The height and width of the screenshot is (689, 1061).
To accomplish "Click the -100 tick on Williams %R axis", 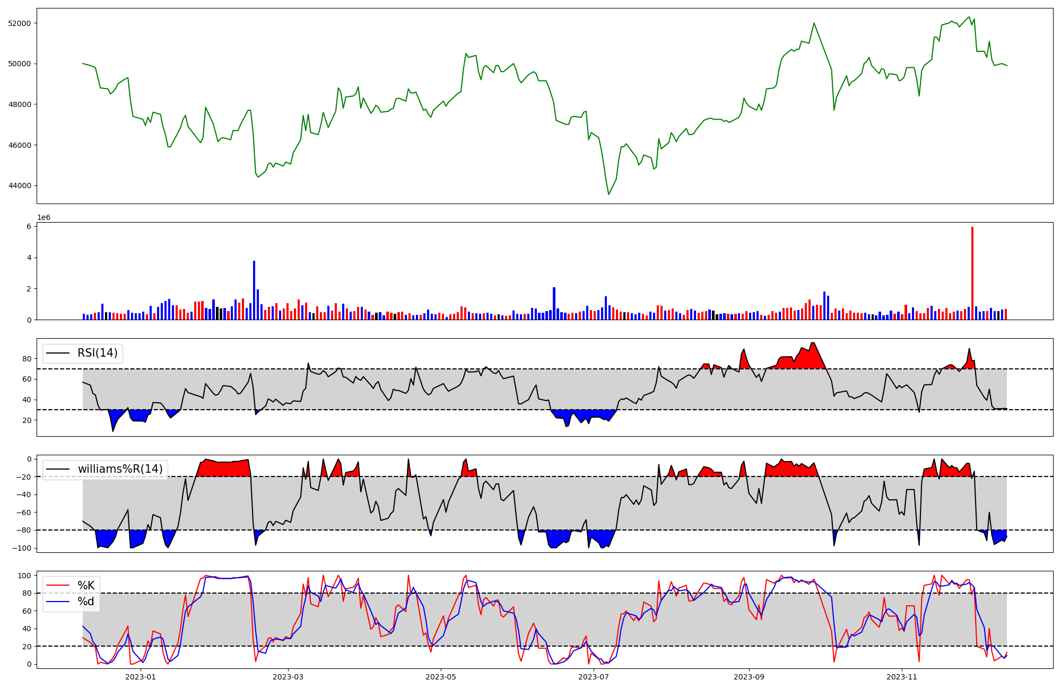I will click(x=22, y=548).
